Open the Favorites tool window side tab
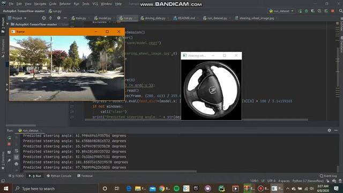 (x=3, y=160)
